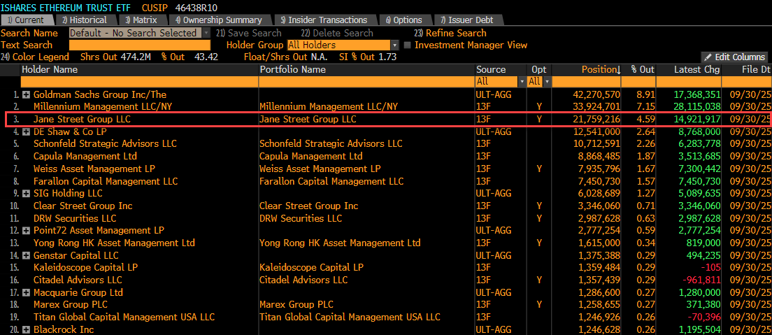This screenshot has height=335, width=772.
Task: Open the Options tab
Action: click(x=403, y=20)
